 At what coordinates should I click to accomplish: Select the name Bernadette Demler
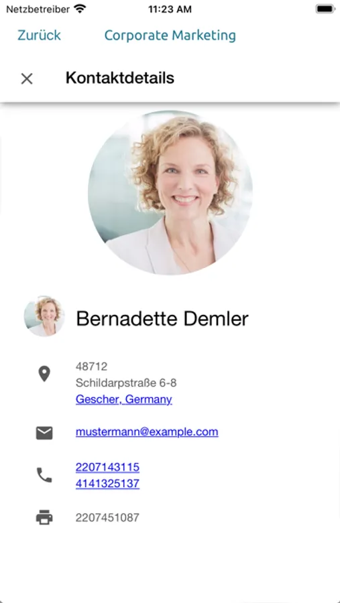pyautogui.click(x=162, y=319)
